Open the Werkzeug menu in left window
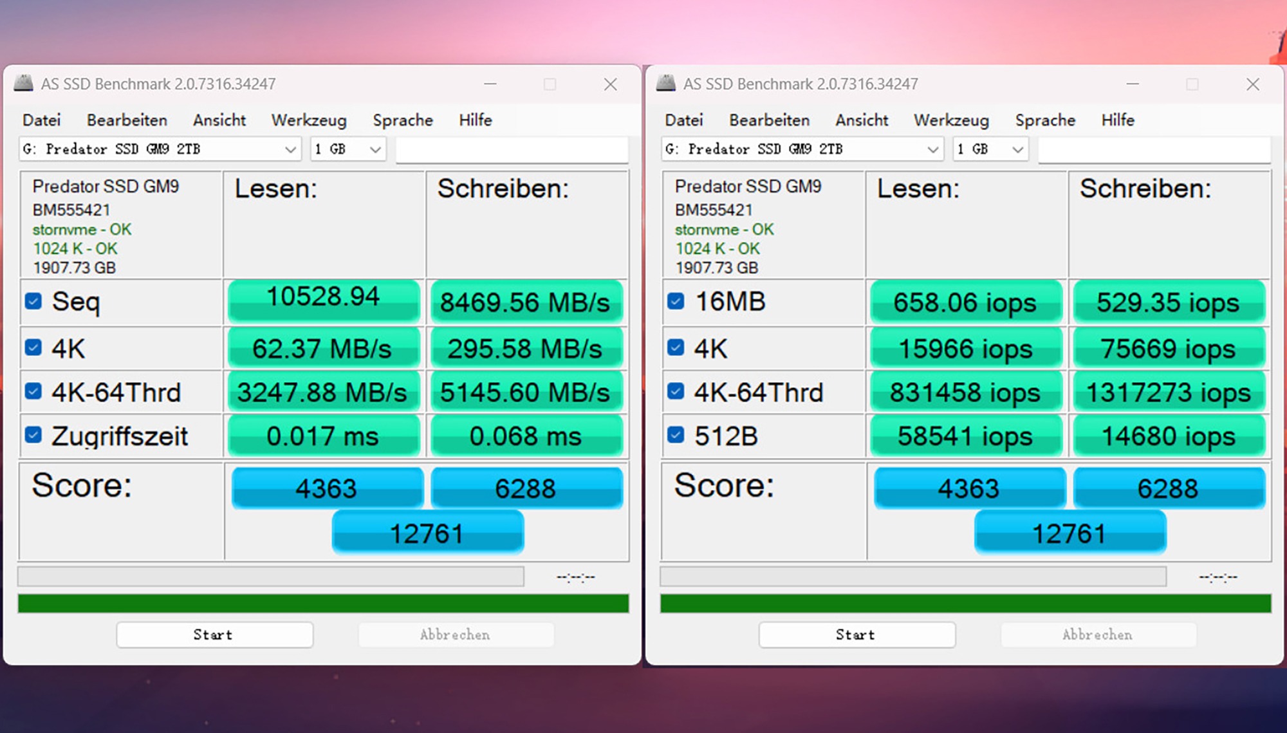The image size is (1287, 733). pyautogui.click(x=309, y=120)
